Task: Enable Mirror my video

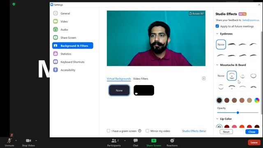Action: coord(147,131)
